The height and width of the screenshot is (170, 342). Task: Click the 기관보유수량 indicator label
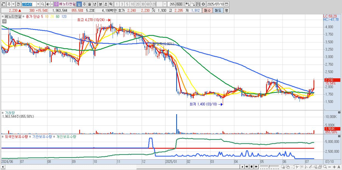tap(42, 136)
